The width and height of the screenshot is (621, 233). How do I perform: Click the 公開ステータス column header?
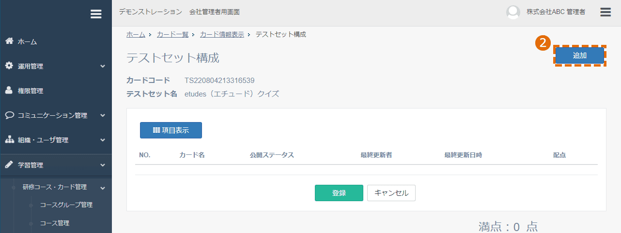tap(272, 155)
